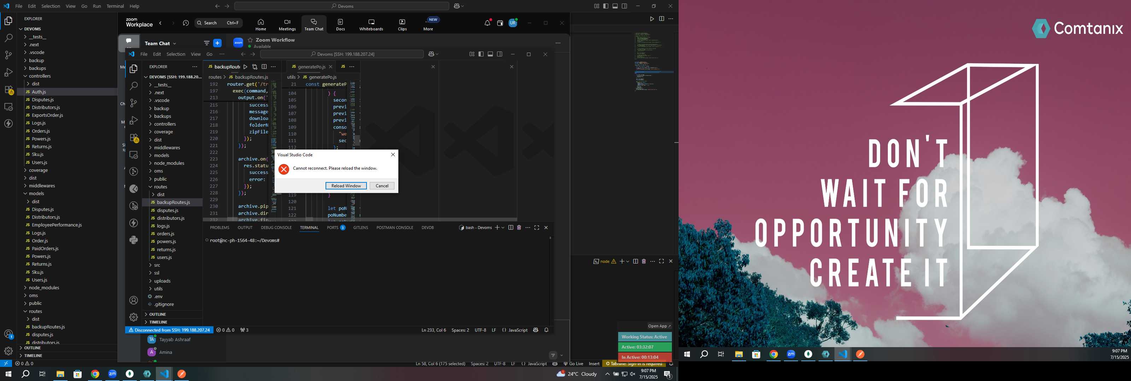Switch to the PROBLEMS panel tab

coord(219,228)
